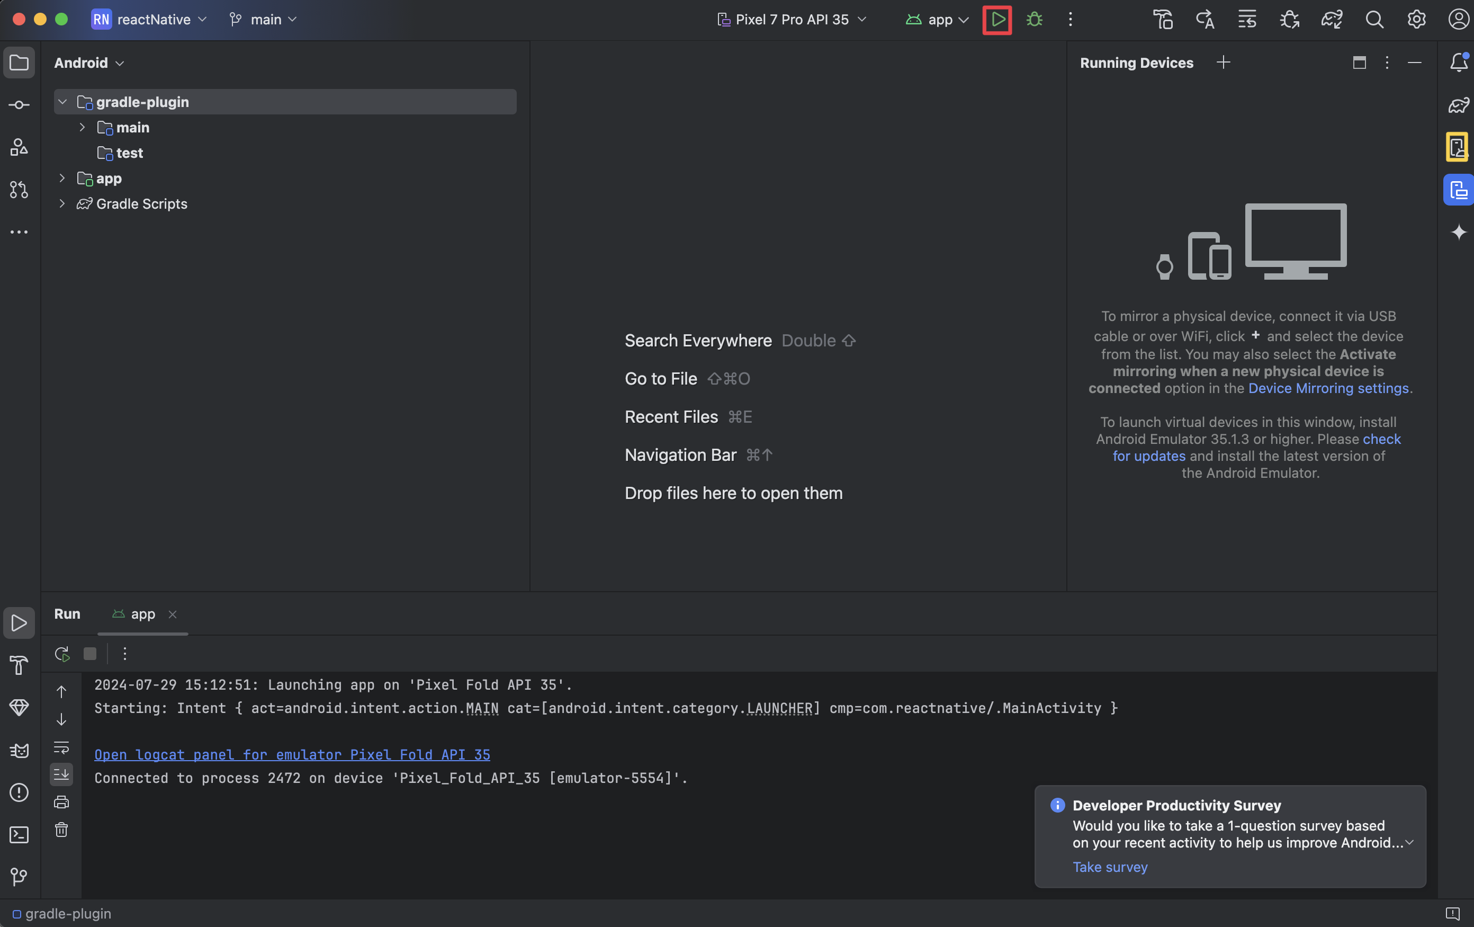Sync project with Gradle files
Image resolution: width=1474 pixels, height=927 pixels.
pos(1332,20)
